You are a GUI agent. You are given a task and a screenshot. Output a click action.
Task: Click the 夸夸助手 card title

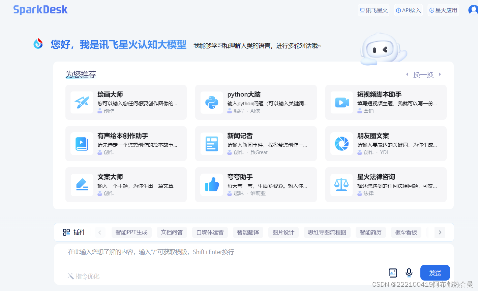click(240, 177)
